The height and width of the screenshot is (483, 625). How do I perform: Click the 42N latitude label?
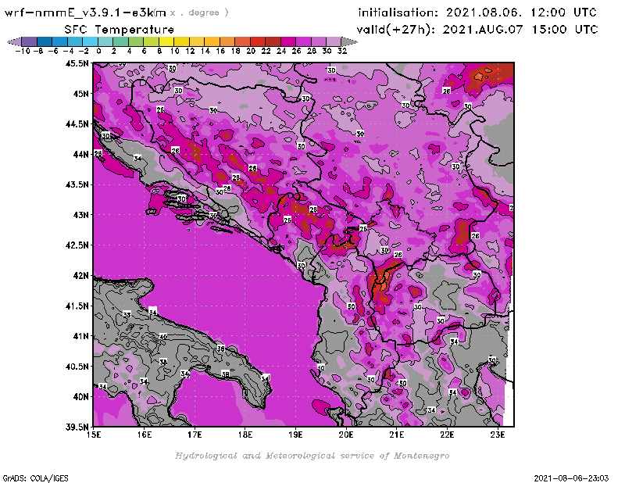81,276
